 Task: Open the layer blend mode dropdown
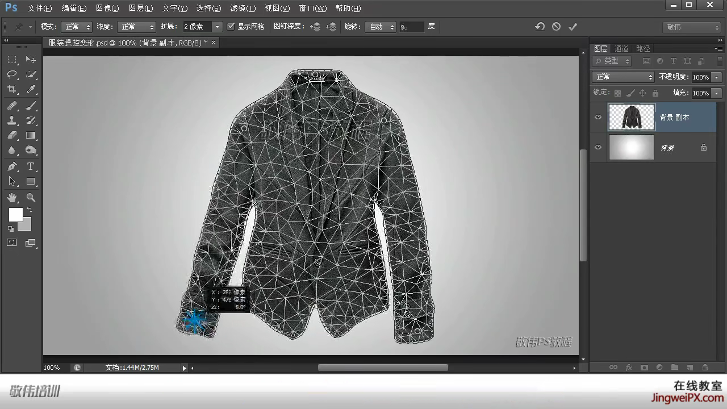pos(623,77)
